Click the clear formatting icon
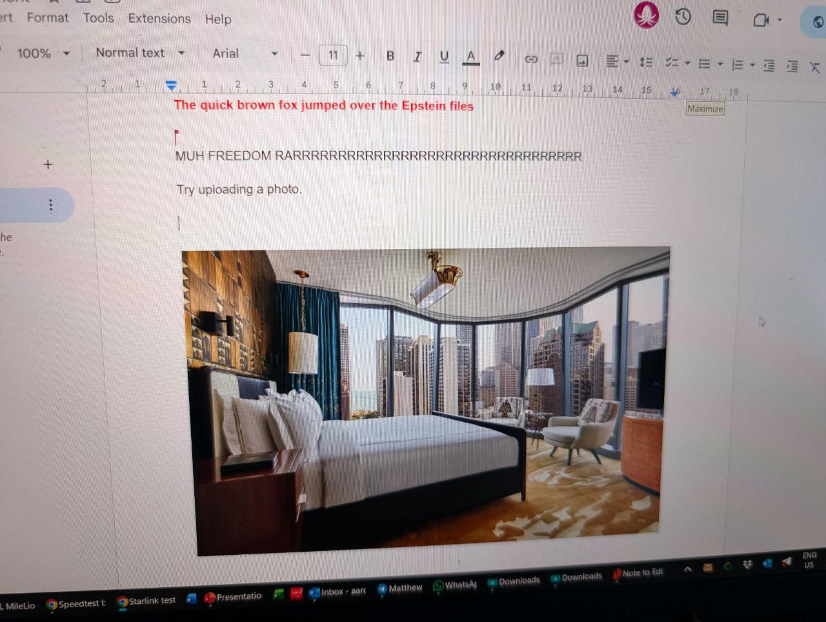The width and height of the screenshot is (826, 622). (814, 67)
